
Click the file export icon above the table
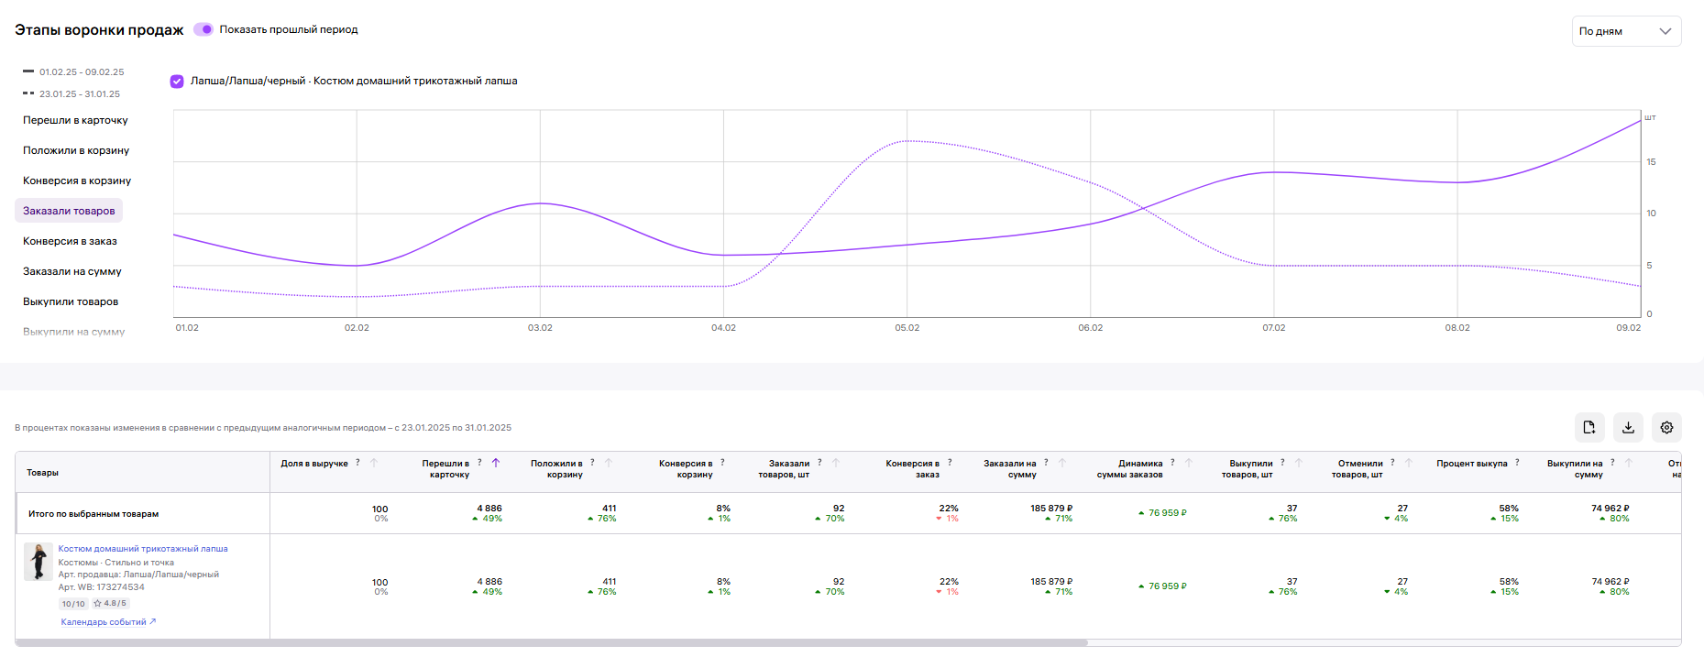1589,427
